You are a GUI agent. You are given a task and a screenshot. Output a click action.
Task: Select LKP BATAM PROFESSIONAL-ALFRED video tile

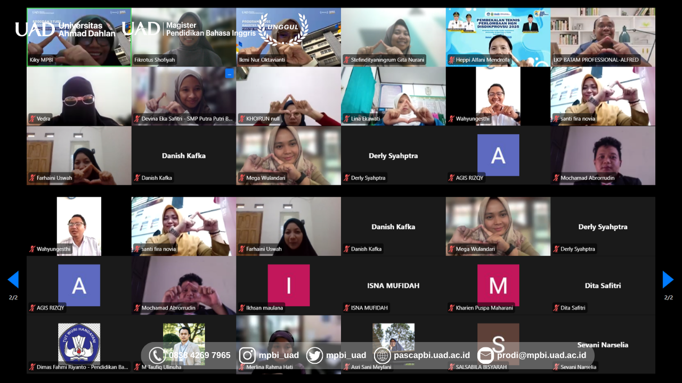[603, 37]
